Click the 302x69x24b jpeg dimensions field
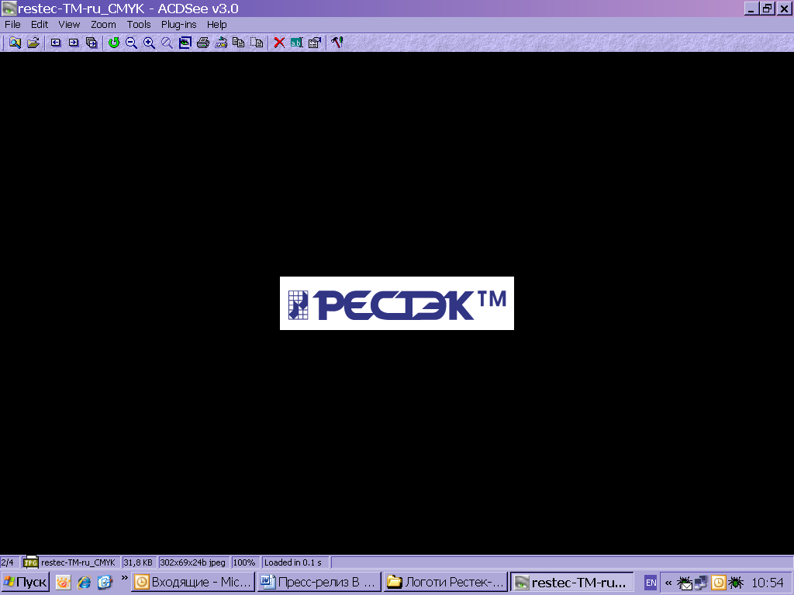794x595 pixels. [193, 562]
